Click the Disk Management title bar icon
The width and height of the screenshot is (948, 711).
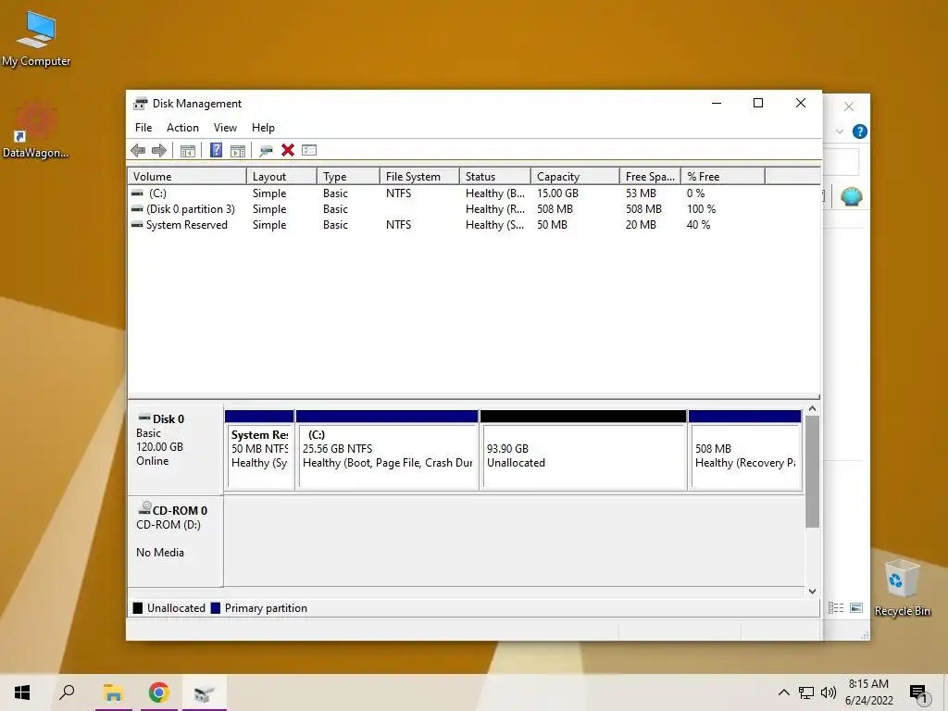click(141, 104)
